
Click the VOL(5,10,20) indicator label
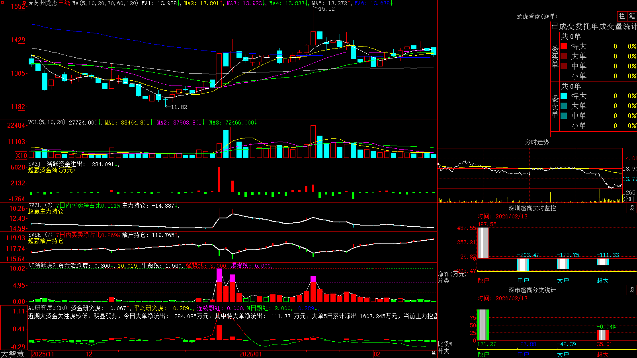click(47, 122)
